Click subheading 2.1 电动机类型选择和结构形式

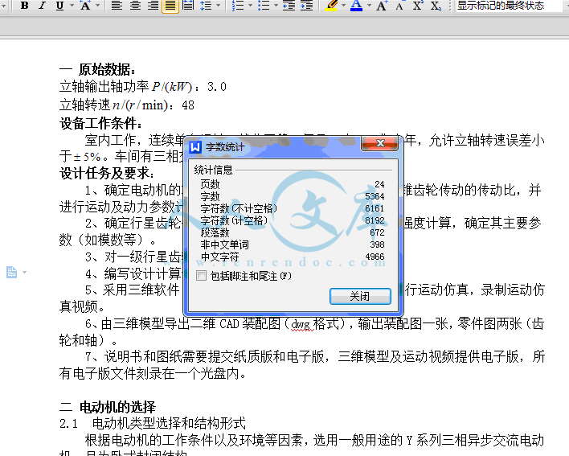pos(153,424)
